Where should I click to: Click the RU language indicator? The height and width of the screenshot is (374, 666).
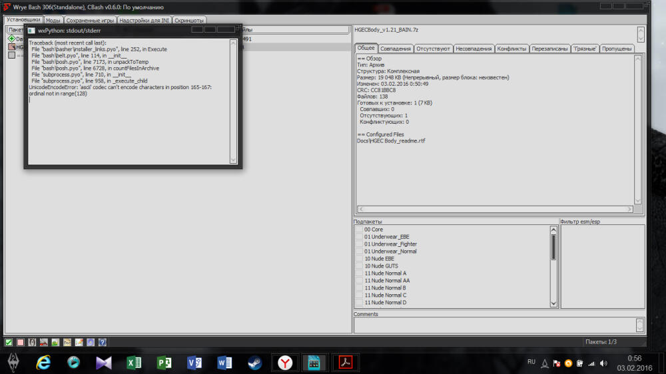[x=531, y=362]
